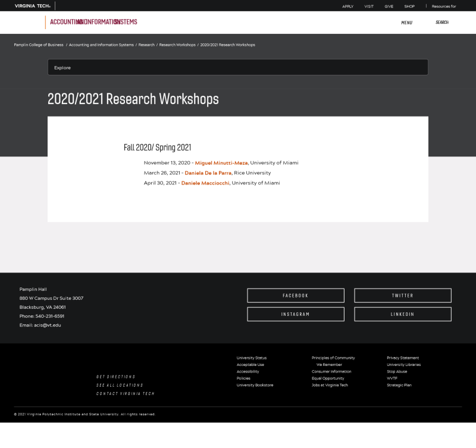Click the Pamplin Hall address line
The height and width of the screenshot is (448, 476).
pyautogui.click(x=33, y=290)
